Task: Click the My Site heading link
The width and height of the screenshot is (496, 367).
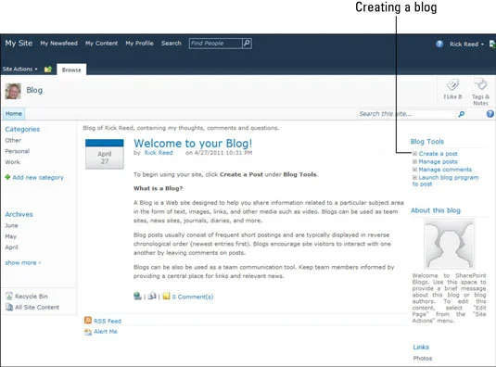Action: 19,43
